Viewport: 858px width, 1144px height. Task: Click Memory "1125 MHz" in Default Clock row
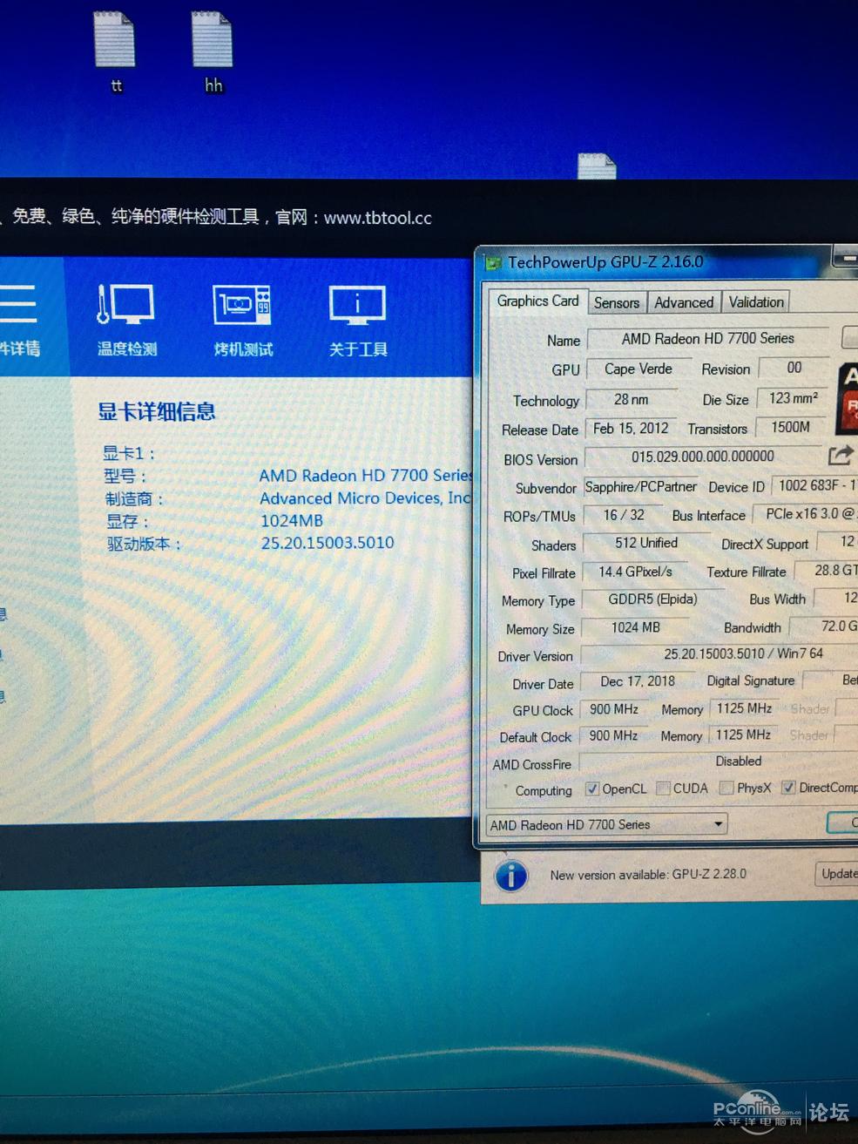(743, 734)
